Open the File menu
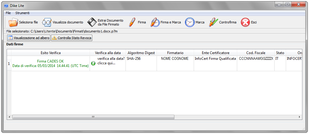 click(x=8, y=13)
